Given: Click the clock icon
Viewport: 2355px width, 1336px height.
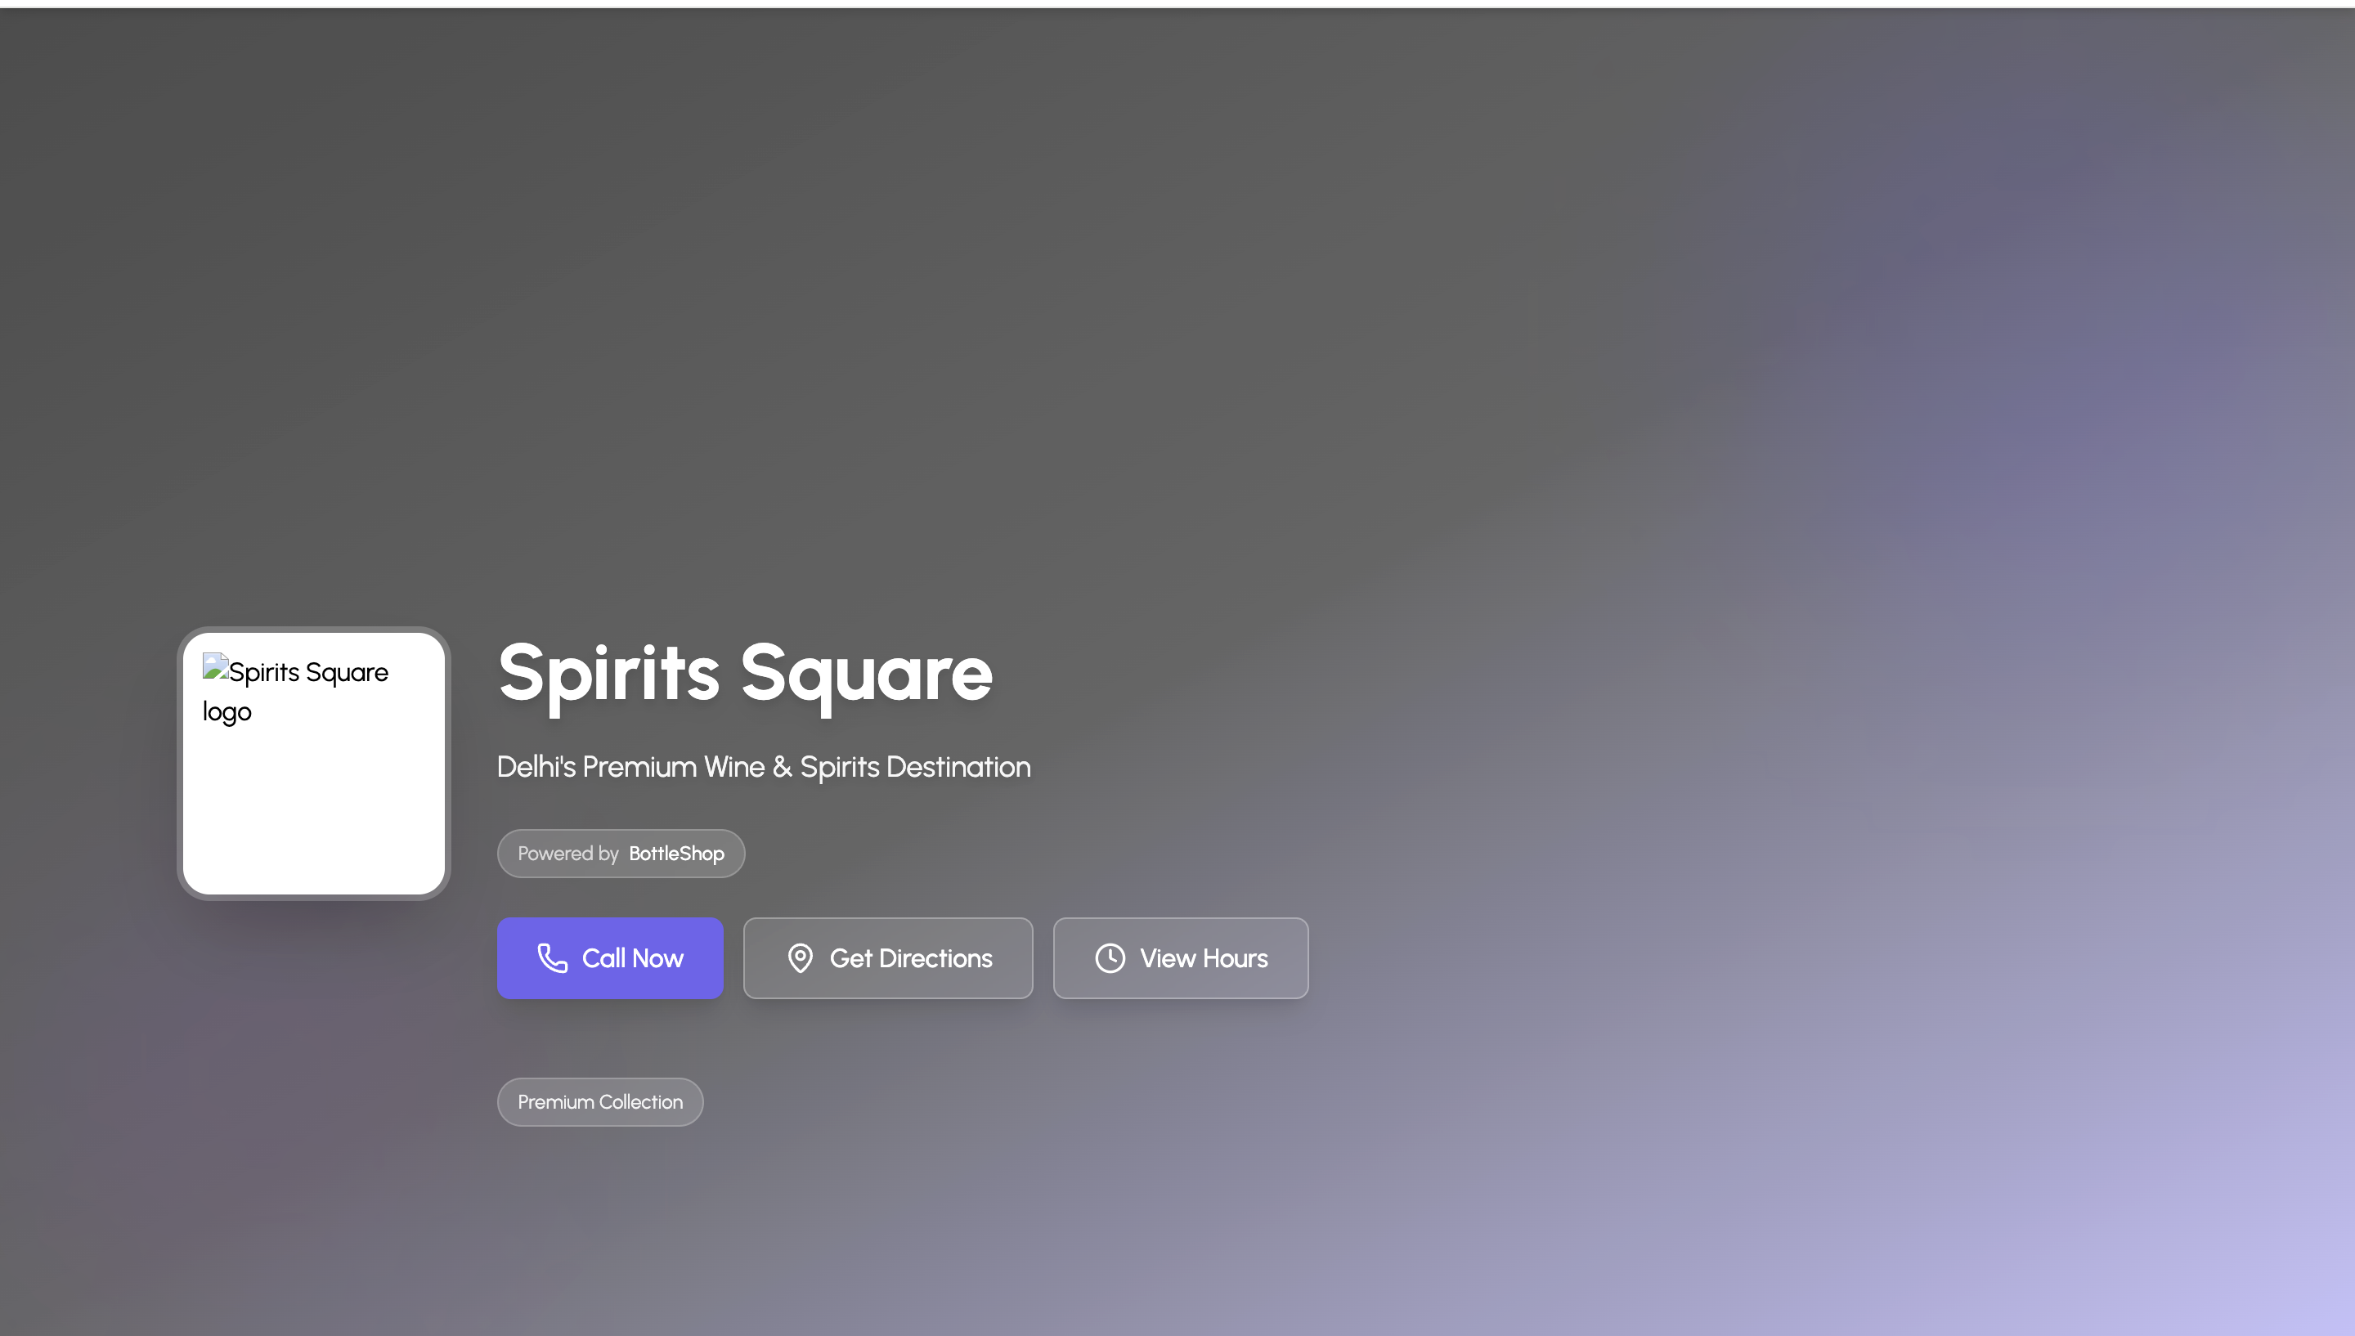Looking at the screenshot, I should (1110, 958).
